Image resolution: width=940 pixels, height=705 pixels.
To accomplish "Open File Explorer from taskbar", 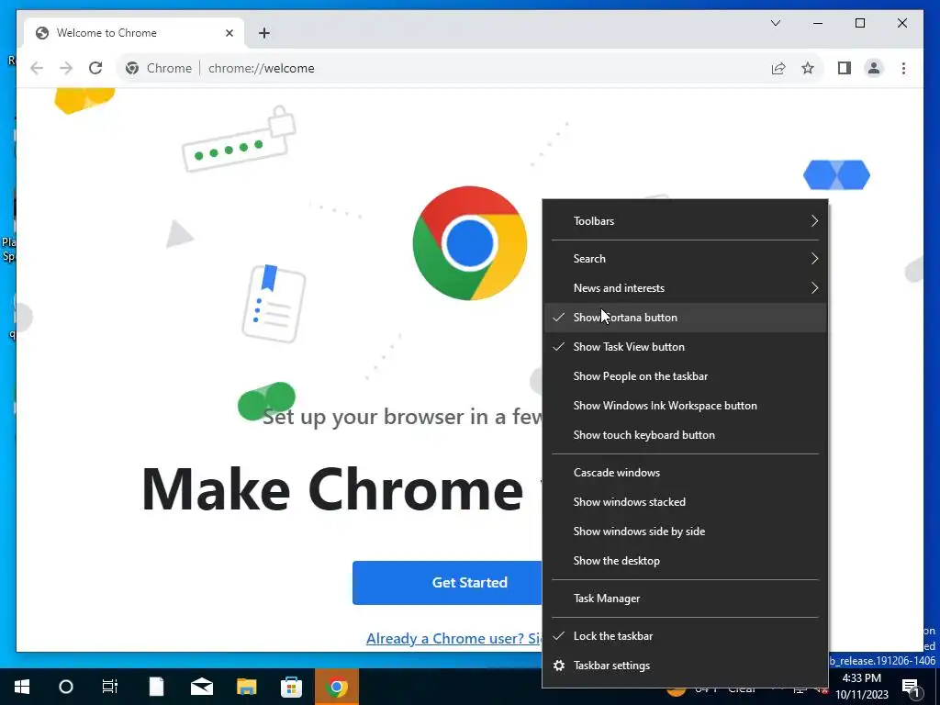I will click(246, 687).
